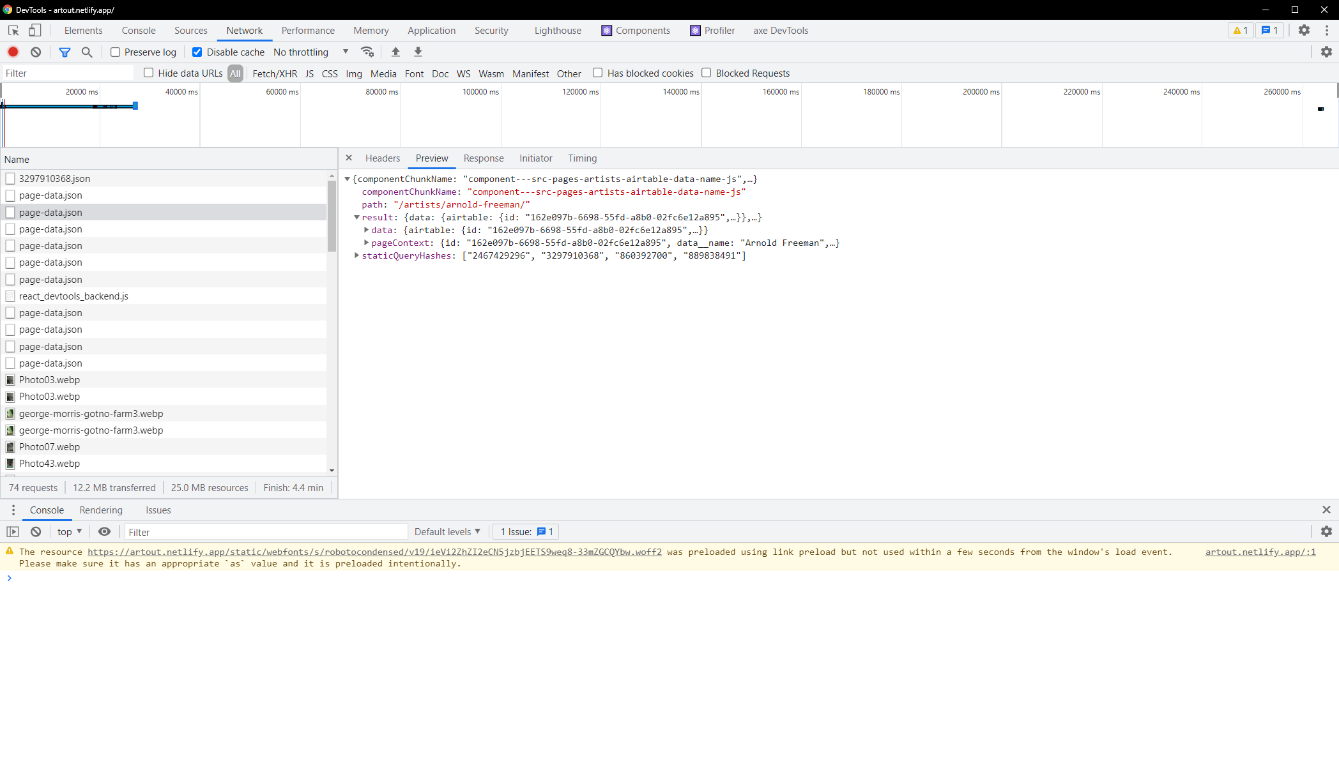Export HAR file download icon
1339x774 pixels.
418,52
